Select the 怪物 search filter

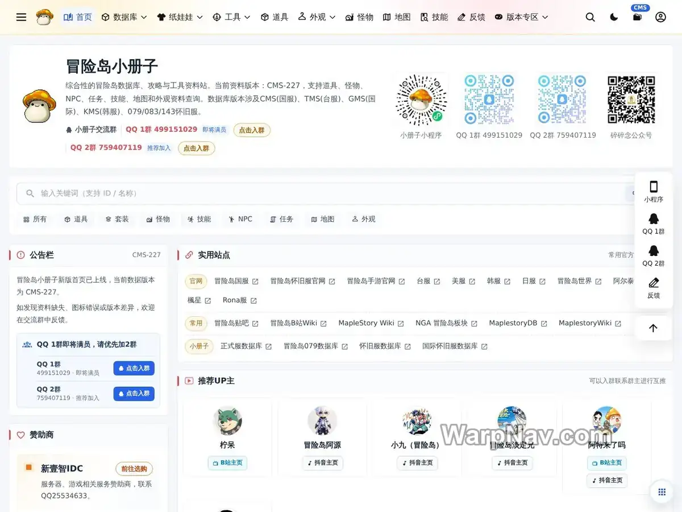tap(158, 219)
